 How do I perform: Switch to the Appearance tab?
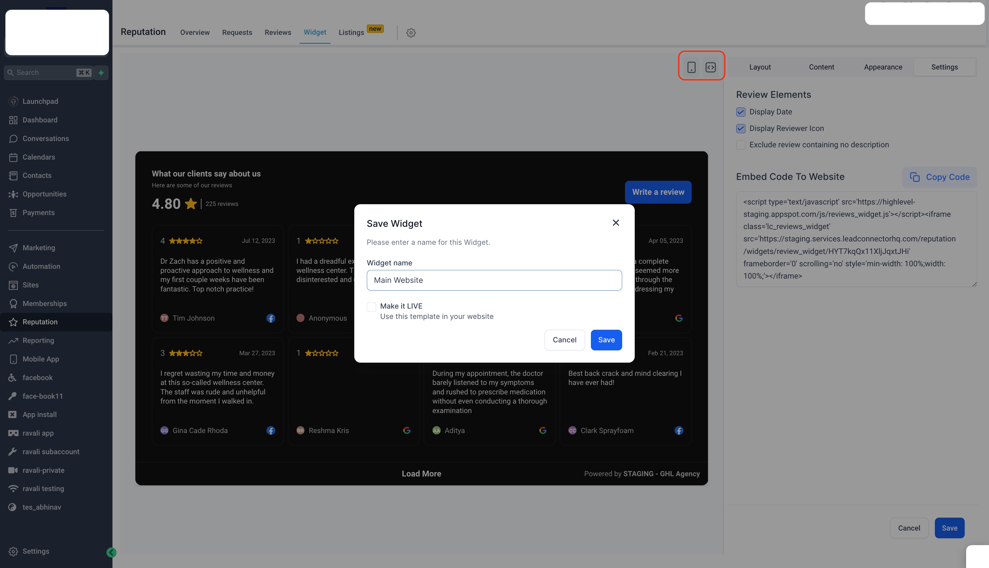pos(883,67)
